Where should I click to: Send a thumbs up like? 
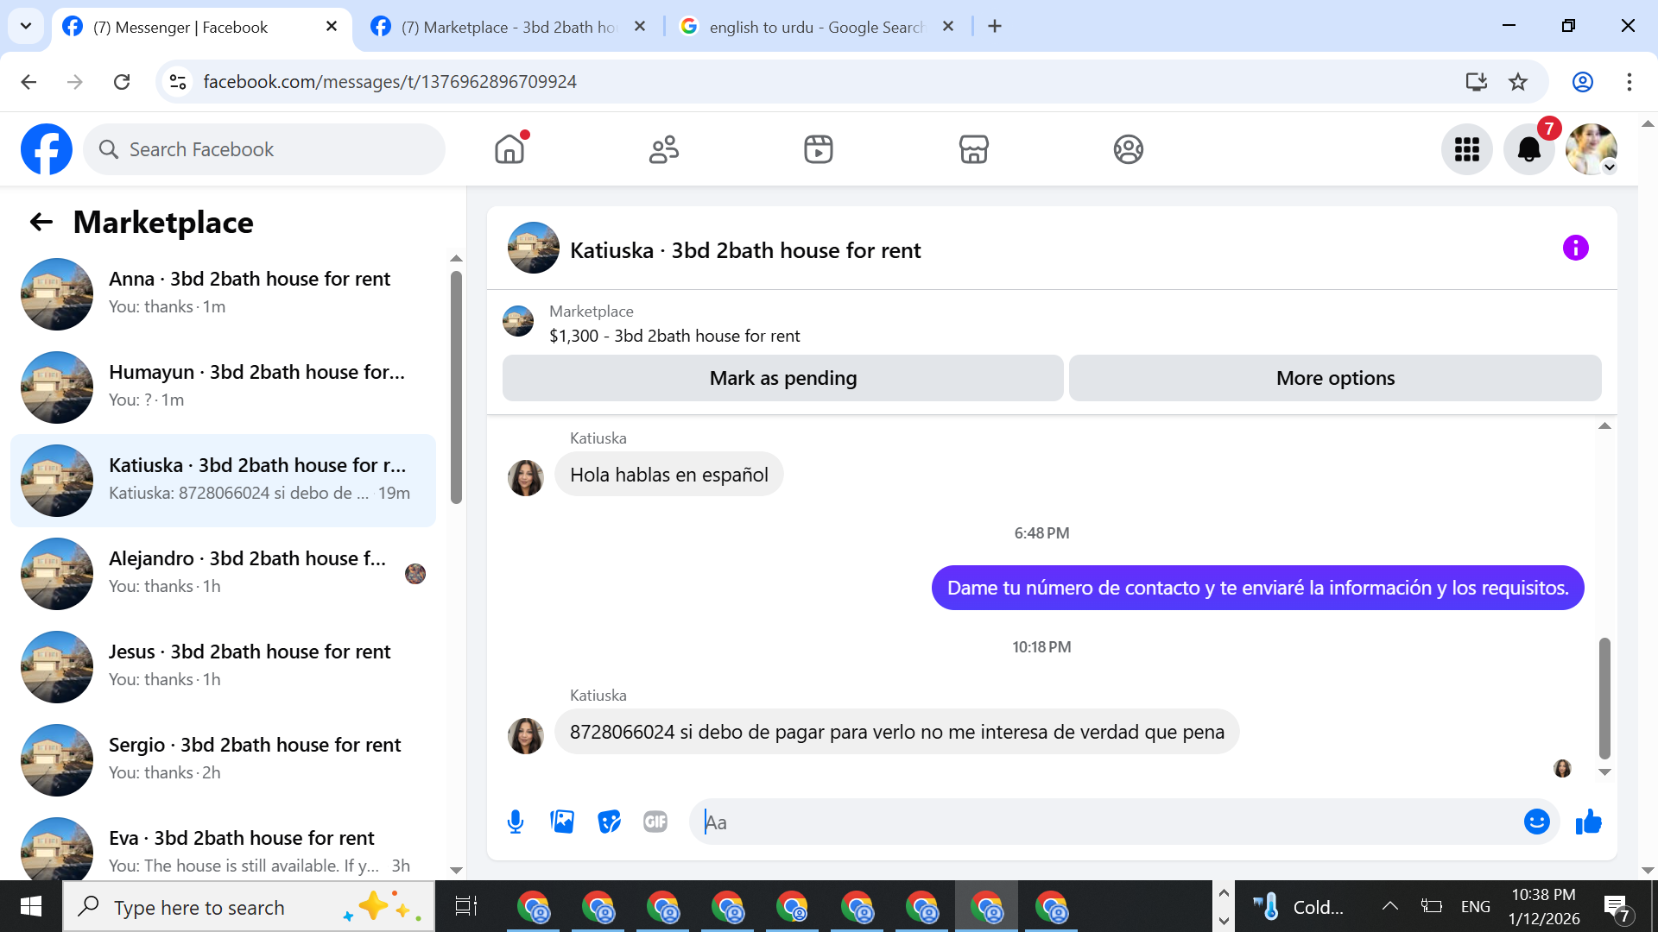coord(1588,822)
